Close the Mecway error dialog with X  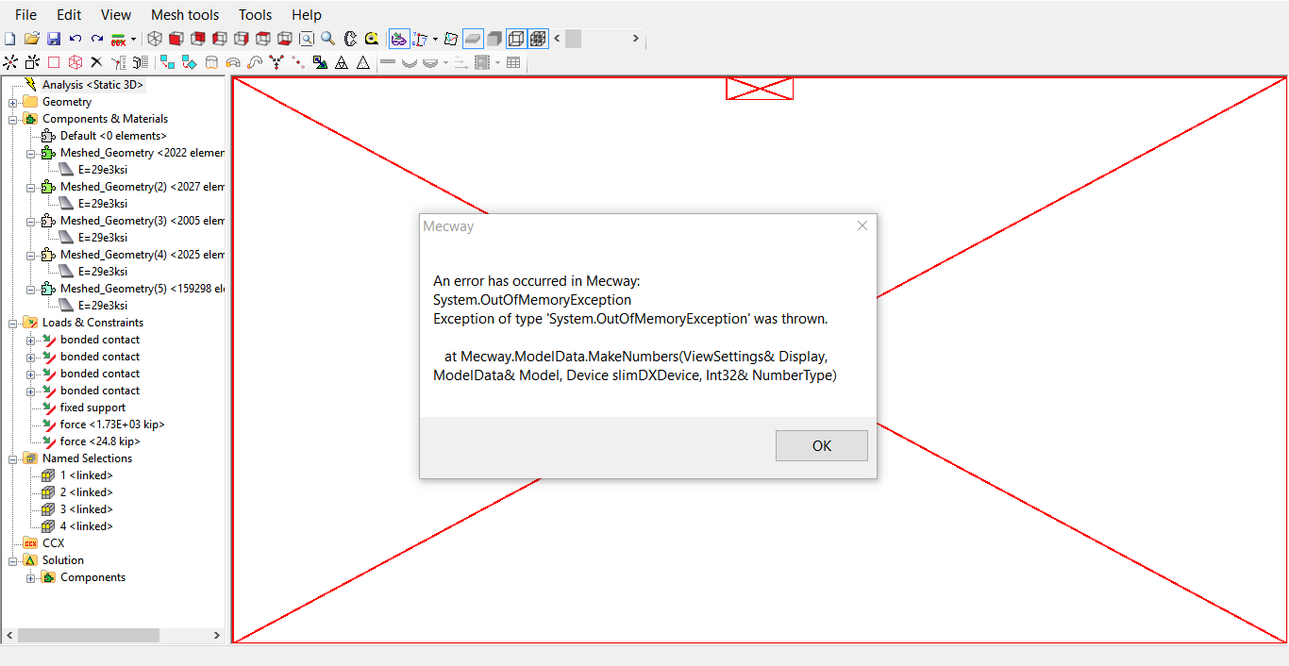[862, 225]
